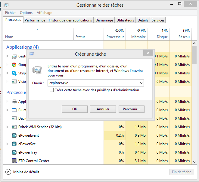
Task: Expand the Bluetooth process row
Action: [7, 110]
